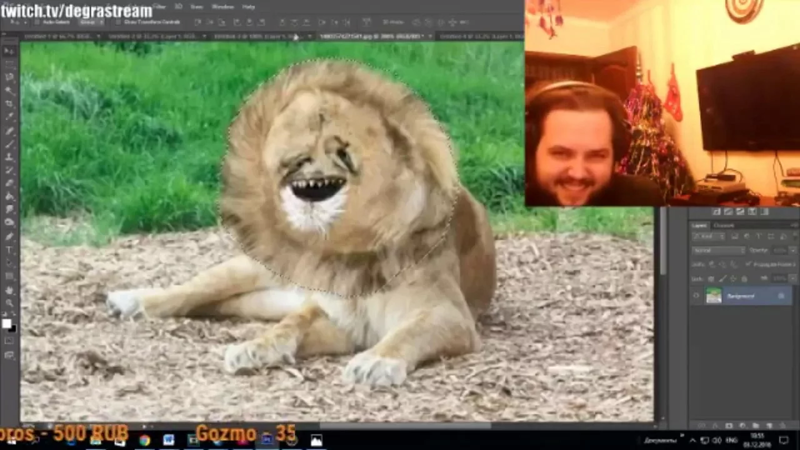The width and height of the screenshot is (800, 450).
Task: Select the Eyedropper tool
Action: tap(9, 116)
